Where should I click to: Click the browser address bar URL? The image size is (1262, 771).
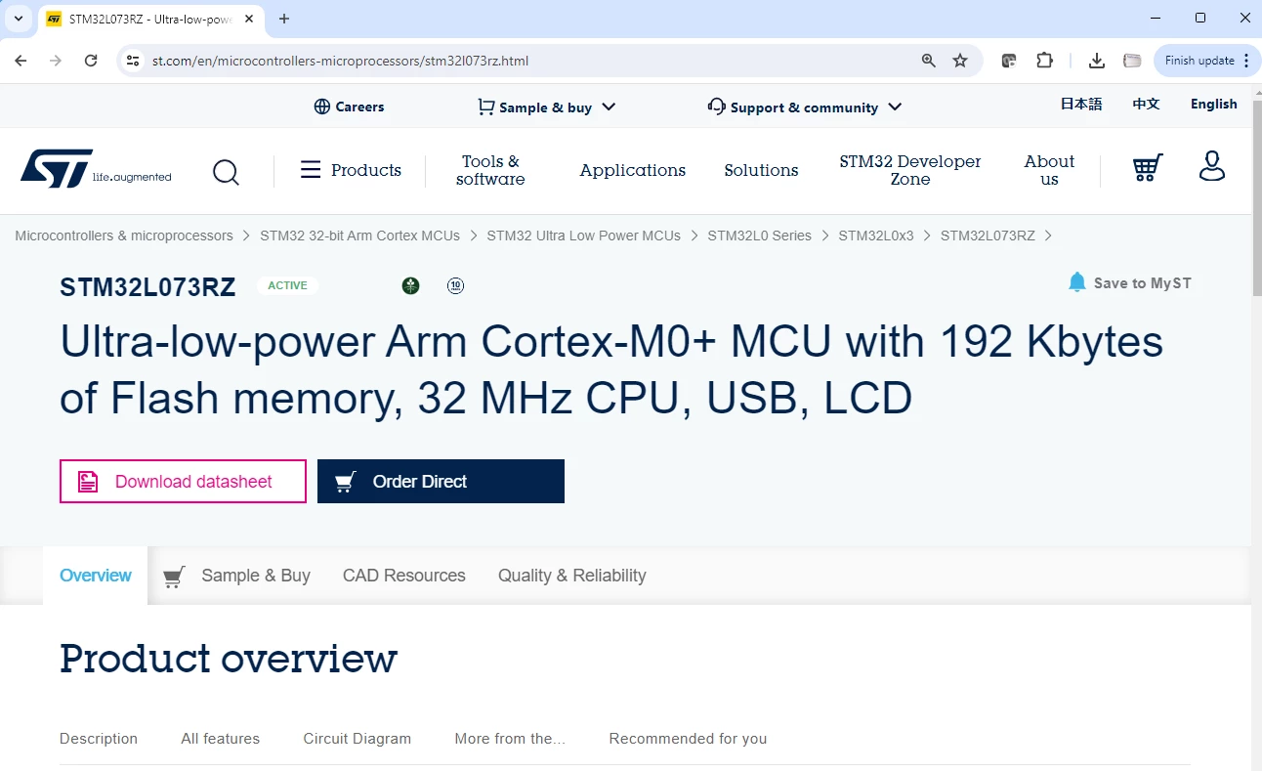click(x=340, y=61)
